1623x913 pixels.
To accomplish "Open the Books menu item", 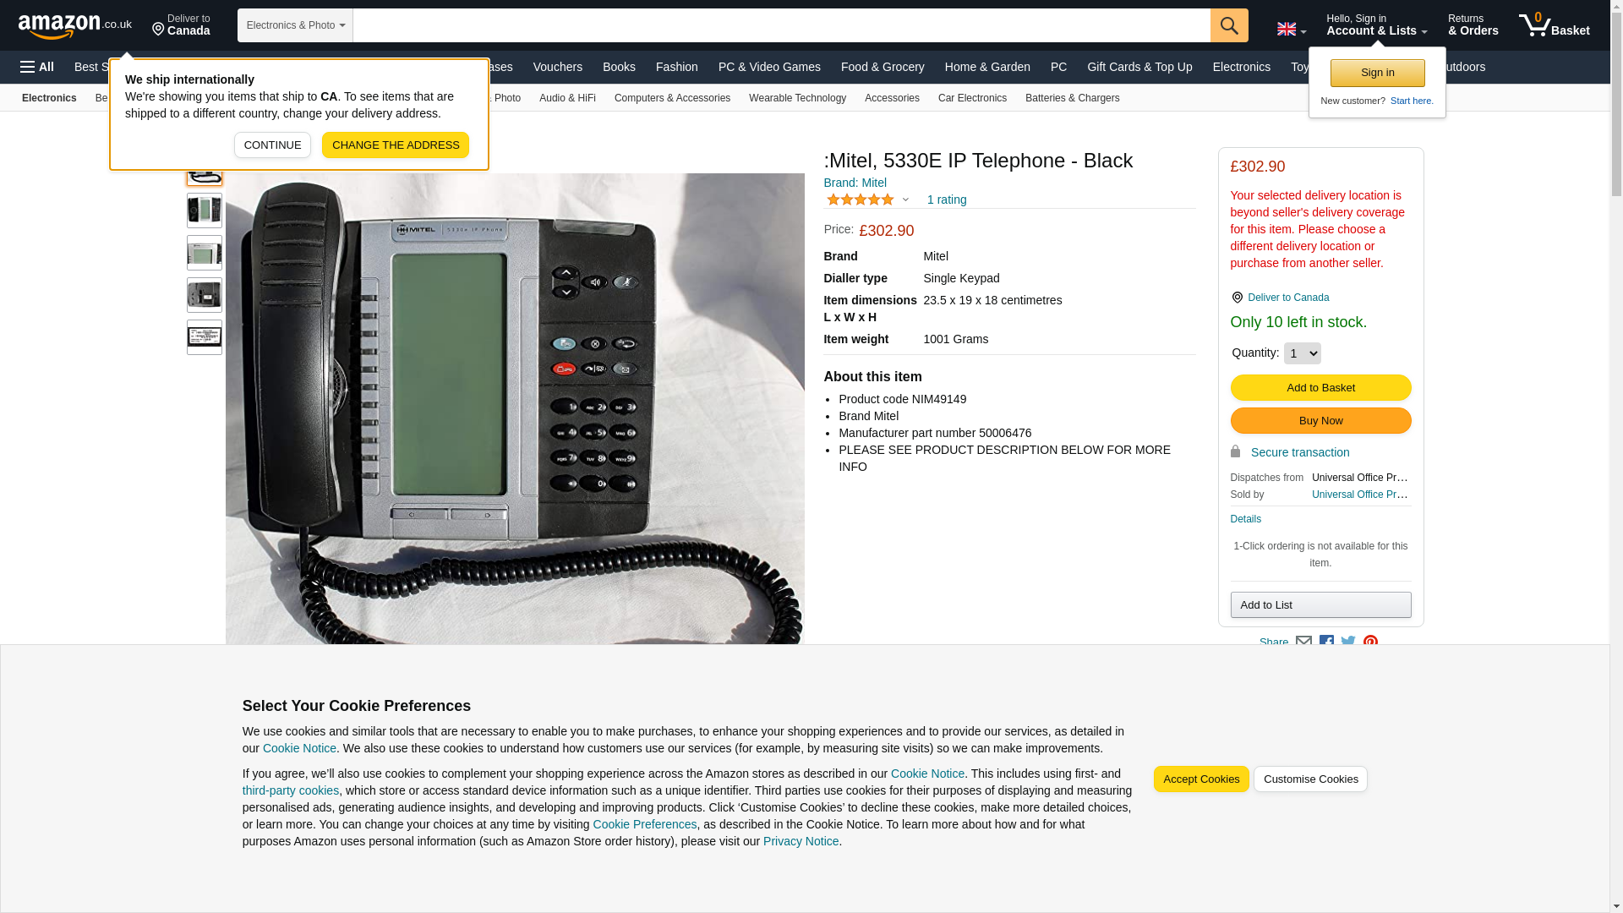I will pos(619,67).
